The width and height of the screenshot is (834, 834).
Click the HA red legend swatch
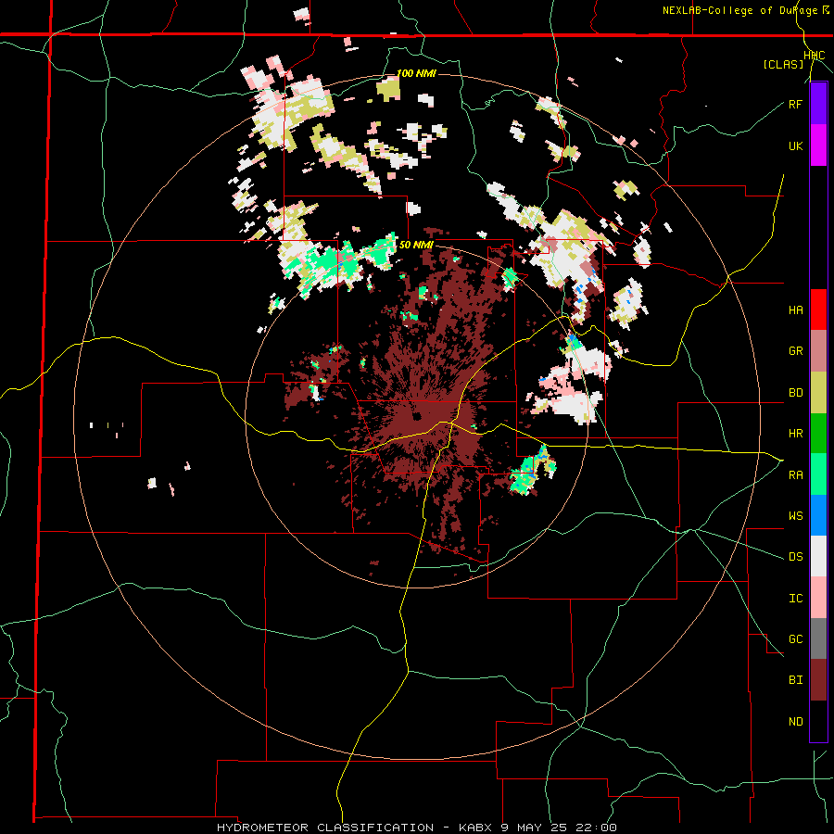[818, 310]
